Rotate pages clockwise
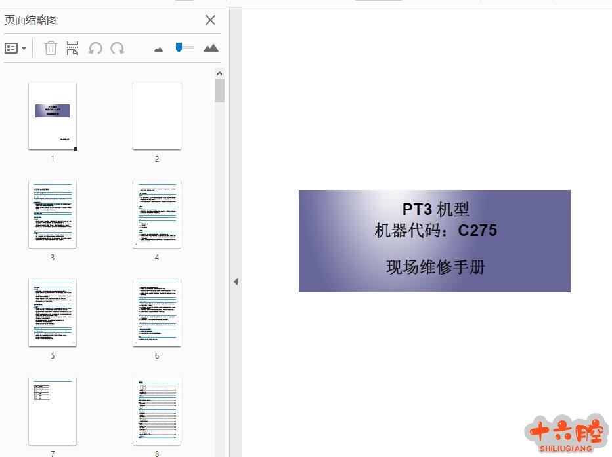The image size is (612, 457). pyautogui.click(x=118, y=48)
